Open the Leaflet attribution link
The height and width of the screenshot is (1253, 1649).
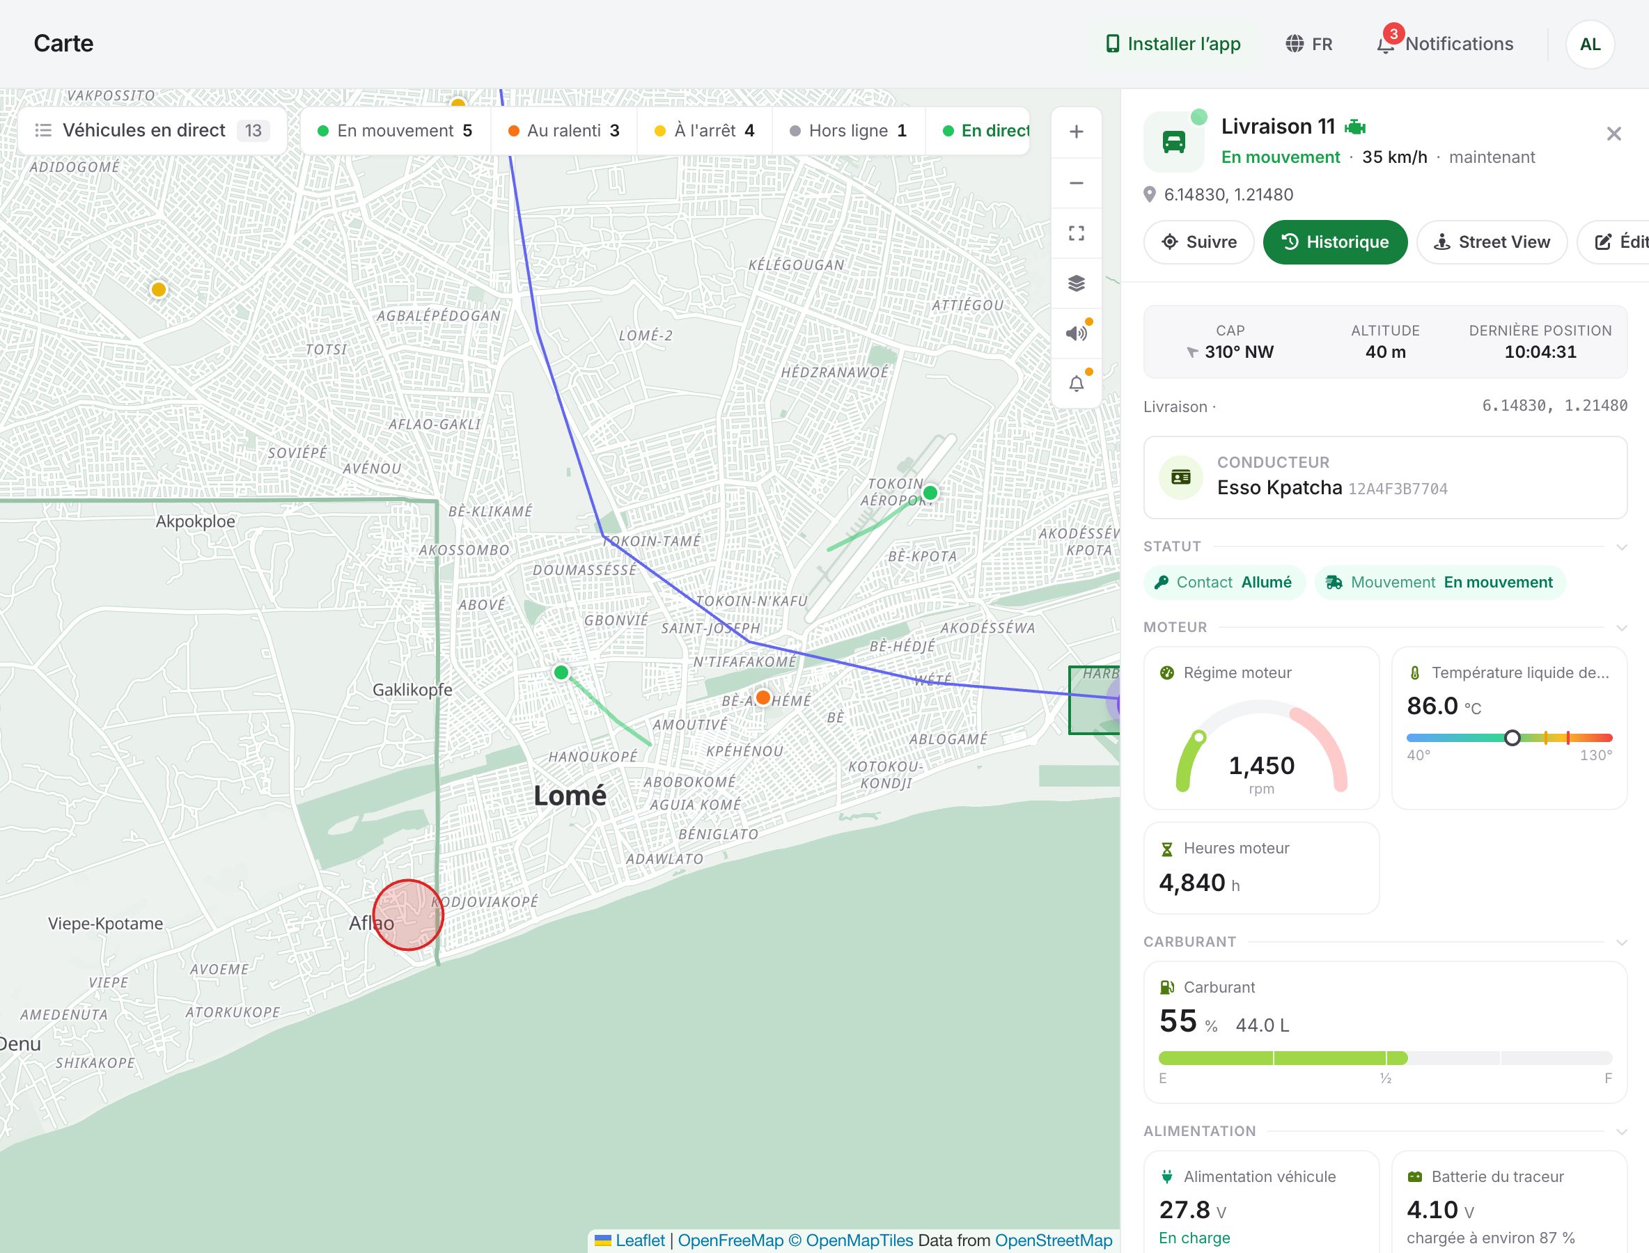point(639,1240)
